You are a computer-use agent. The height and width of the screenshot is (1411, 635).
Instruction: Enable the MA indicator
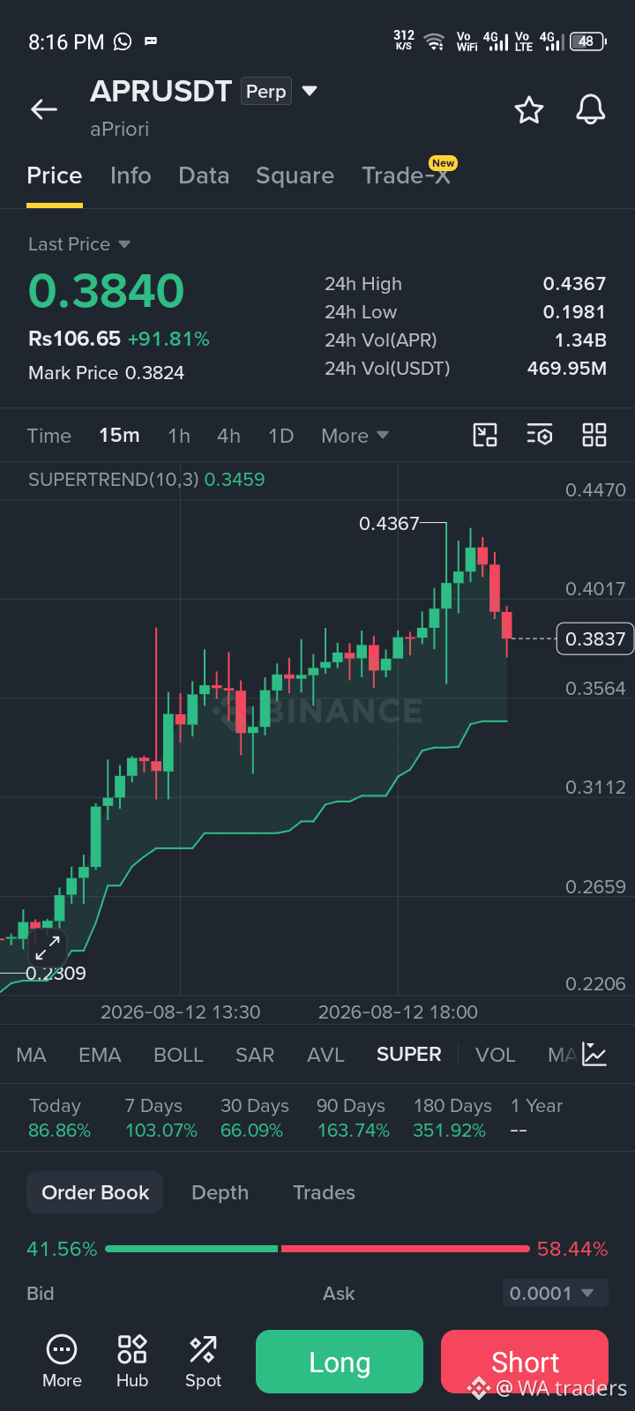click(x=31, y=1055)
